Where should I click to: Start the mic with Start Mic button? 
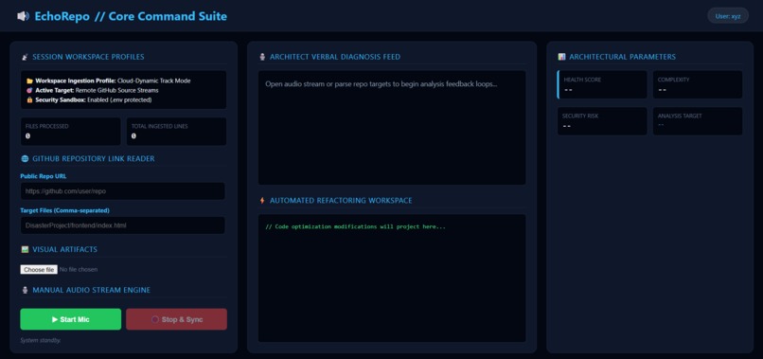tap(71, 319)
